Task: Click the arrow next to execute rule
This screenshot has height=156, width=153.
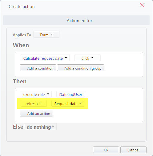Action: coord(48,94)
